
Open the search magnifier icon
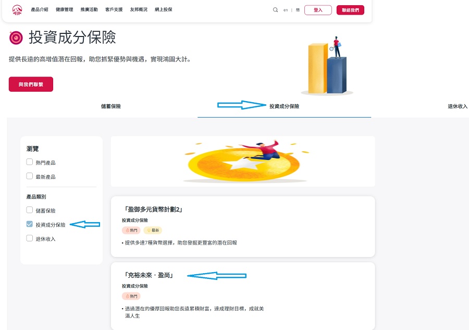pos(275,10)
